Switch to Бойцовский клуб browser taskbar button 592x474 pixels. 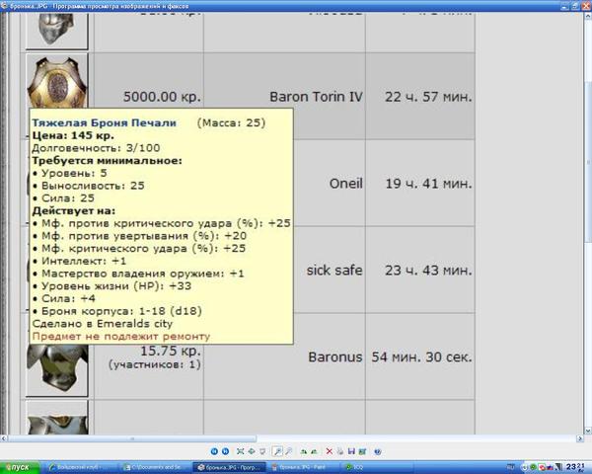pos(80,467)
